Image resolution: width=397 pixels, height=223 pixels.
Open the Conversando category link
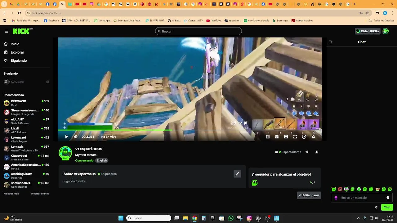tap(84, 160)
